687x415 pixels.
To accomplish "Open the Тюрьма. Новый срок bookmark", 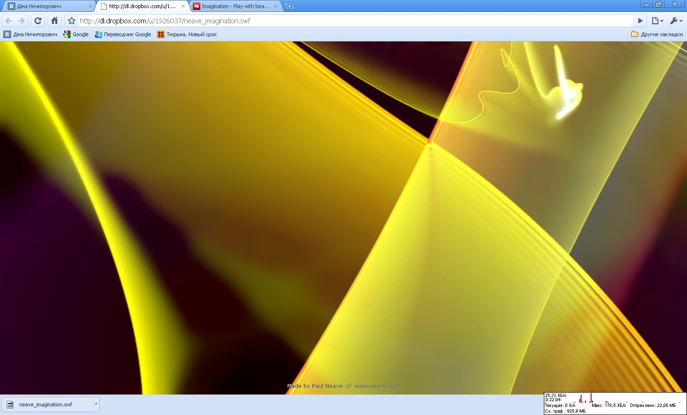I will pos(187,34).
